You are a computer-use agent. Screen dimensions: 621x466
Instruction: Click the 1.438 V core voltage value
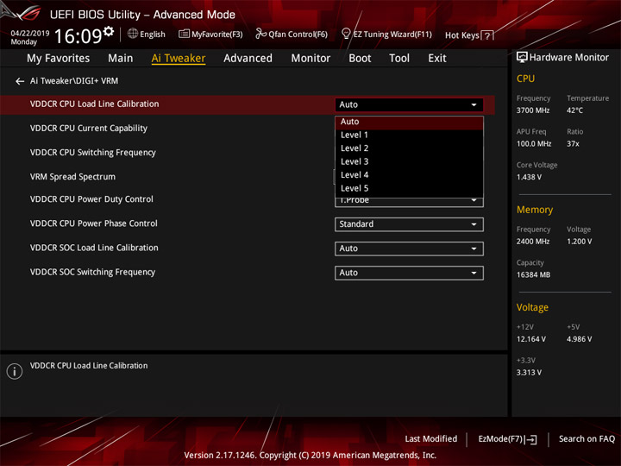[x=529, y=177]
